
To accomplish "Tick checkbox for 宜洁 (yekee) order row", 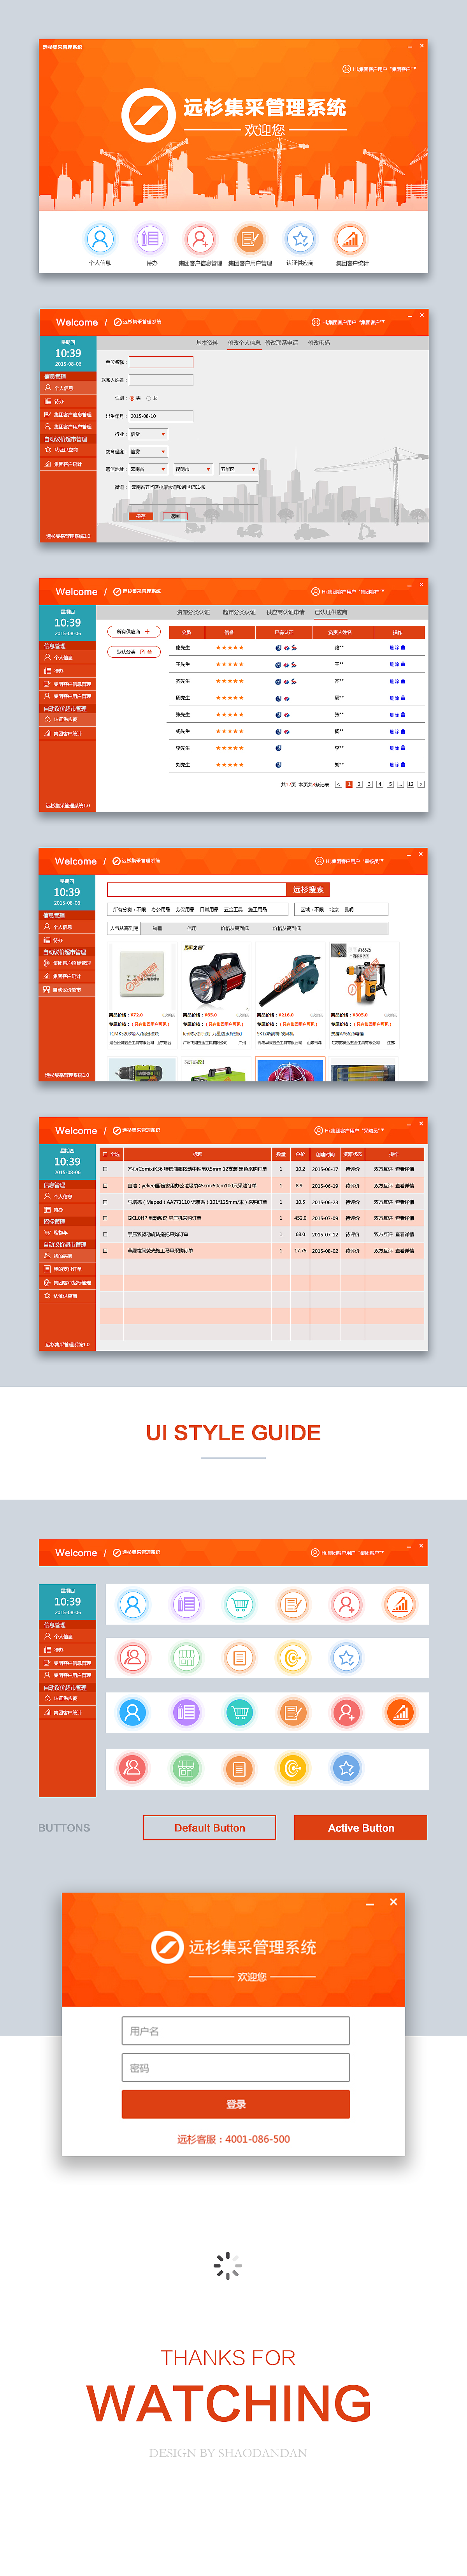I will (105, 1186).
